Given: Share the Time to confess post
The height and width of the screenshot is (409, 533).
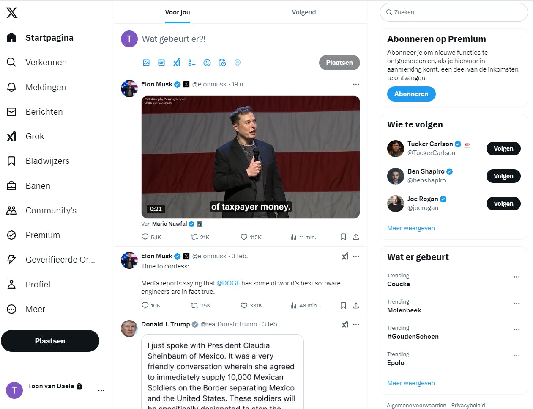Looking at the screenshot, I should (x=356, y=305).
